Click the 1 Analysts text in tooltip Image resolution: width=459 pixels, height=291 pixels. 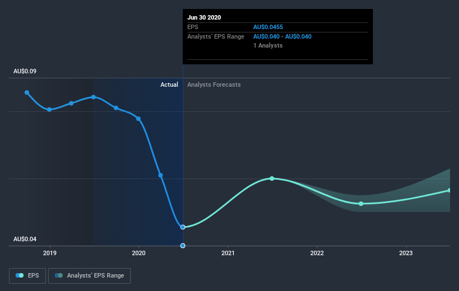click(x=268, y=45)
